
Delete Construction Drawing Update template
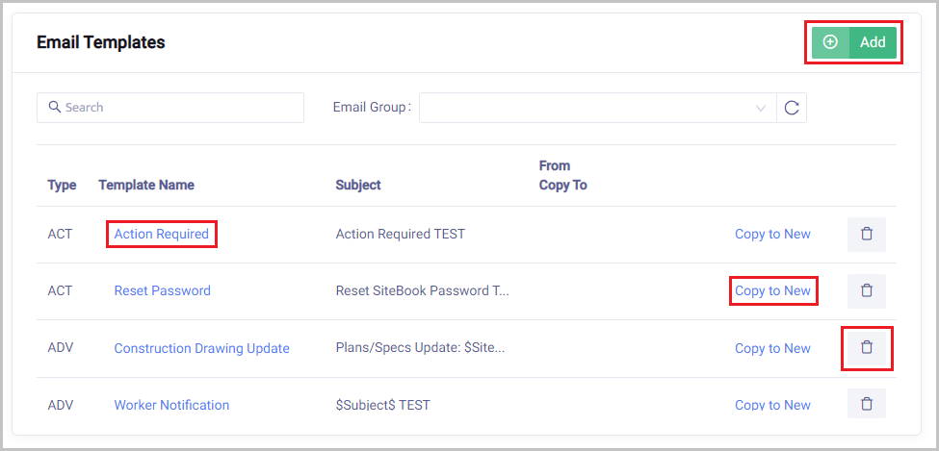(x=866, y=348)
